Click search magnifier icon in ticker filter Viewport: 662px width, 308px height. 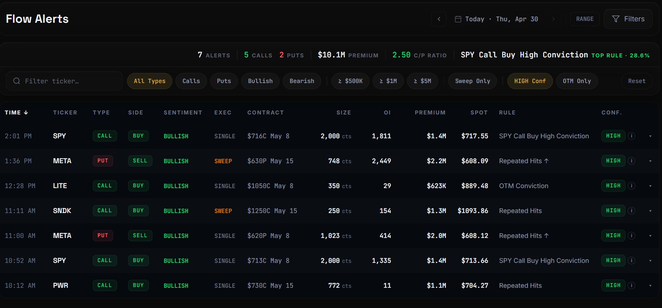[17, 81]
